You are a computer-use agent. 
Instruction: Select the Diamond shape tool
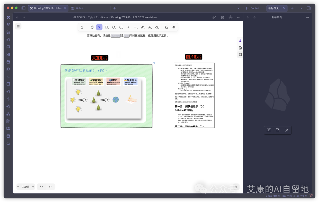114,27
